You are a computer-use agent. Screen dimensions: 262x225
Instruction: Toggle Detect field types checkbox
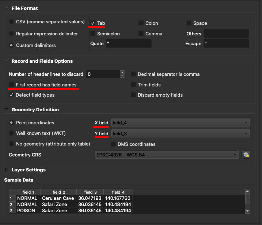click(12, 95)
